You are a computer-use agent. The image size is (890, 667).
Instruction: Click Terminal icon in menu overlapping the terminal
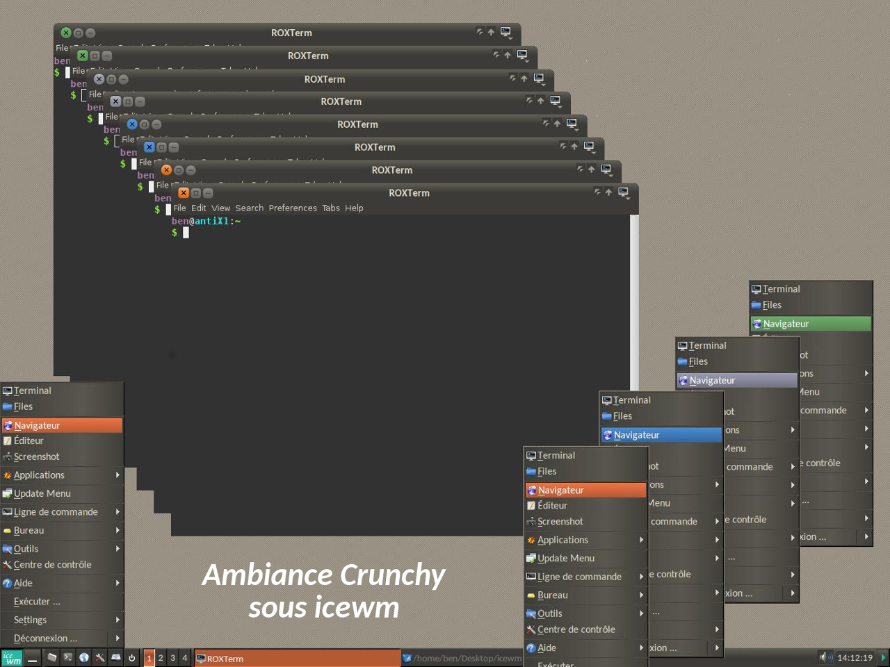point(8,391)
